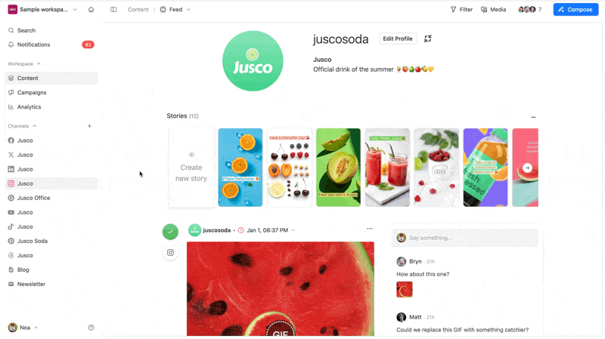The width and height of the screenshot is (605, 339).
Task: Click the Instagram icon beside the post
Action: tap(171, 253)
